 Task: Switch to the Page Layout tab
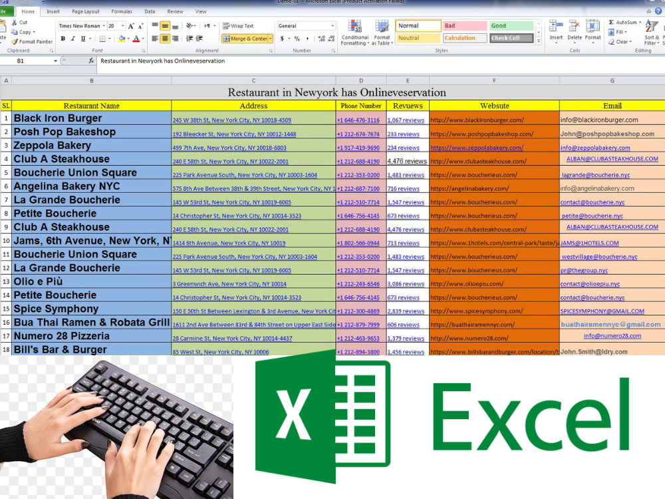pyautogui.click(x=86, y=11)
